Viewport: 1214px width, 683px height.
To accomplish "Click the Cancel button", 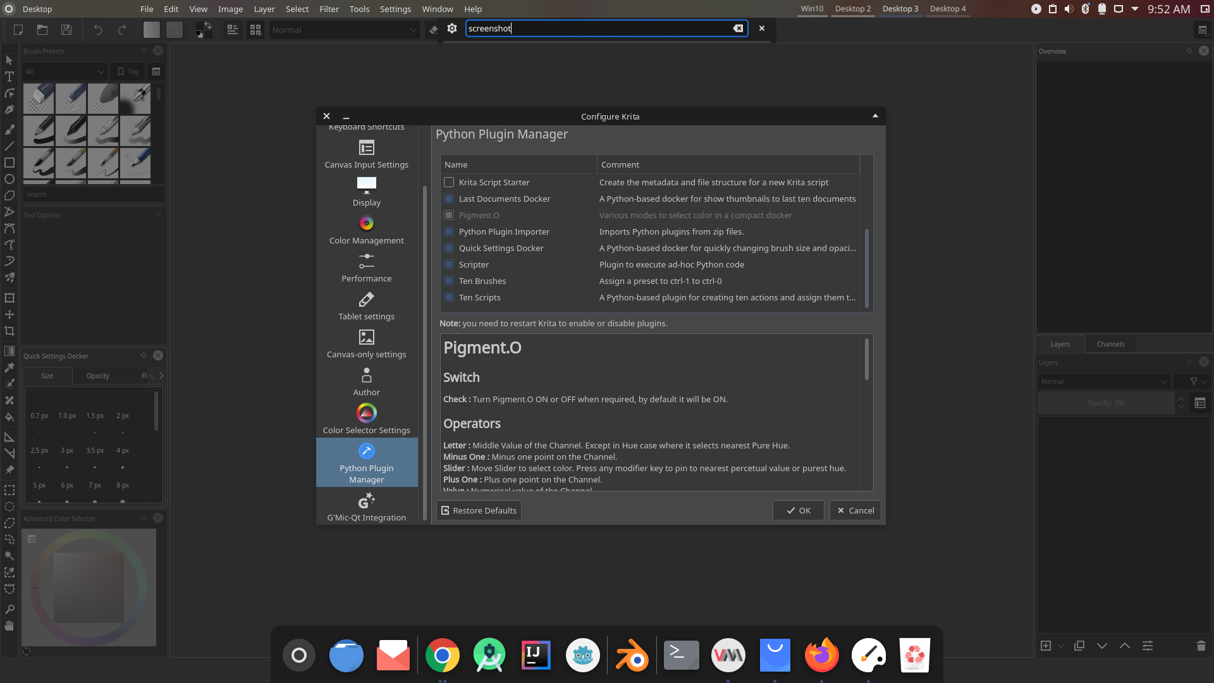I will 855,510.
